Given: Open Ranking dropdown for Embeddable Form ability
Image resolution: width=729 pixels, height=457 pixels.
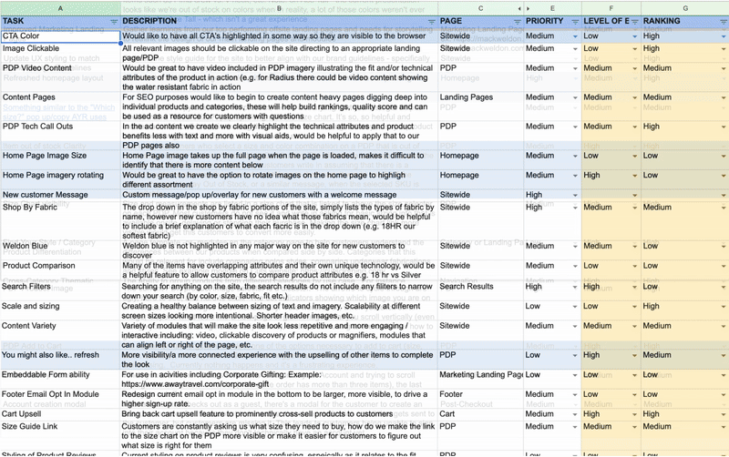Looking at the screenshot, I should [x=724, y=375].
